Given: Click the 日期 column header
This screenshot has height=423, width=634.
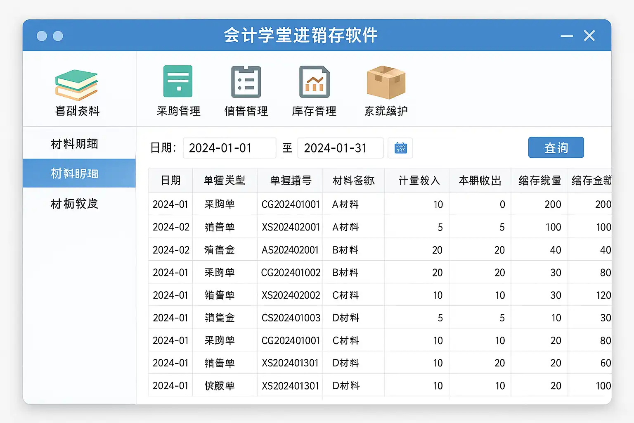Looking at the screenshot, I should [170, 180].
